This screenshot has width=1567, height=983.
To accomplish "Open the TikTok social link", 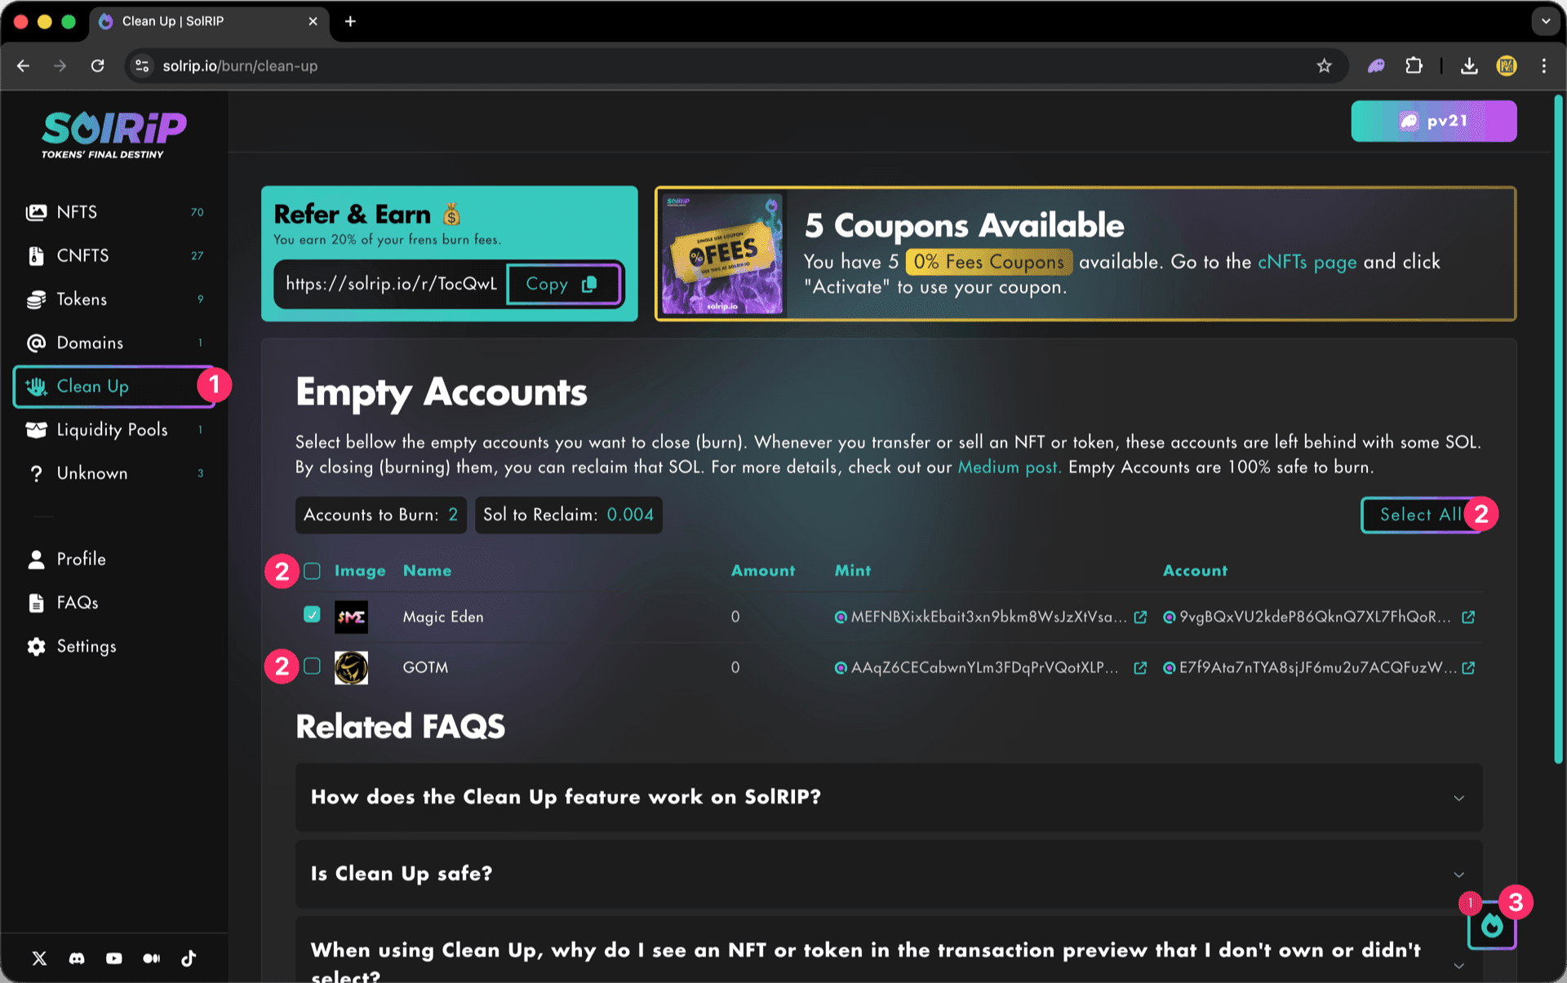I will pos(189,959).
